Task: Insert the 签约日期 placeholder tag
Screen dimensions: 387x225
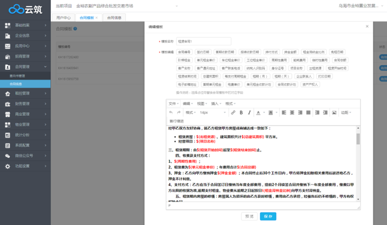Action: [203, 52]
